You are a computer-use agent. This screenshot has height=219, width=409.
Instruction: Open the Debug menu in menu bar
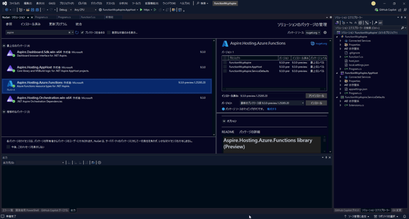click(96, 3)
